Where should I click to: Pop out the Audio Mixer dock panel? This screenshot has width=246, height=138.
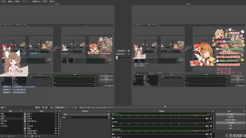pos(213,111)
